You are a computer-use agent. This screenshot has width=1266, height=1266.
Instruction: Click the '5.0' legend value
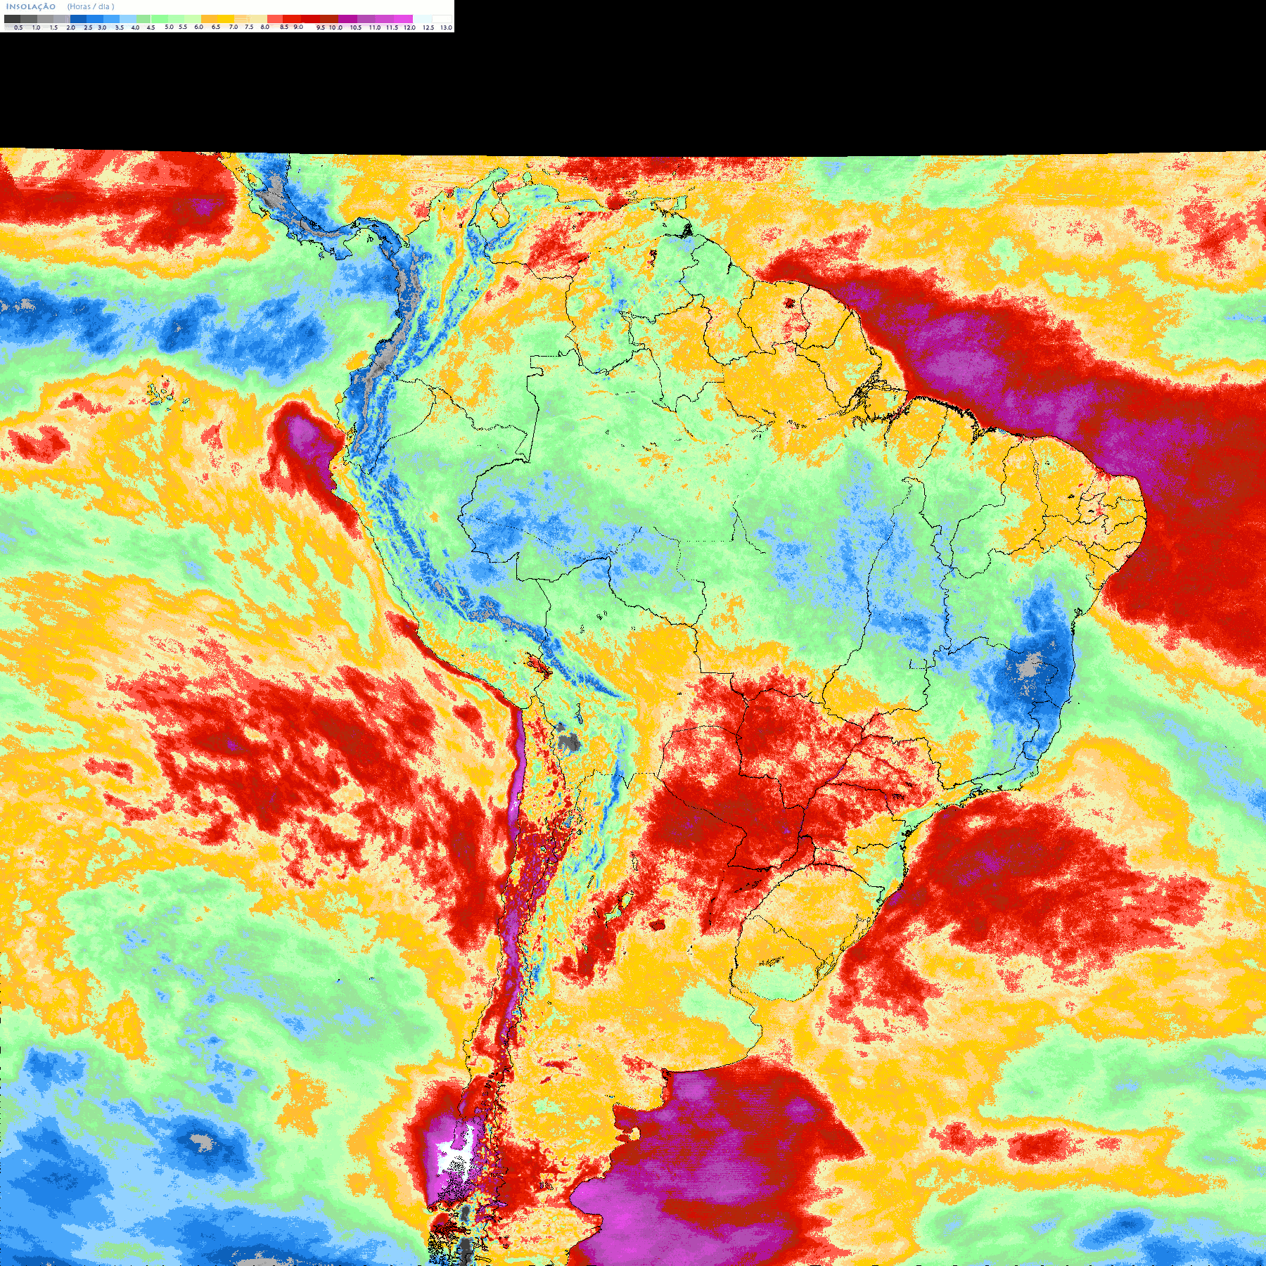[x=169, y=27]
